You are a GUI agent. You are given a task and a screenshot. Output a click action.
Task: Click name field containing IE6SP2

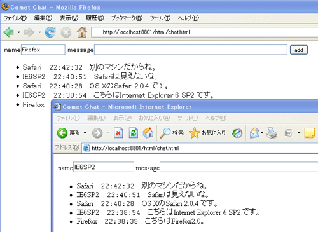coord(104,167)
